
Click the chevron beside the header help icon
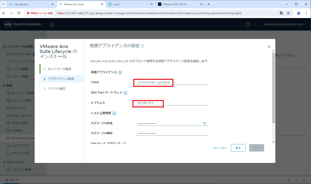pyautogui.click(x=255, y=24)
